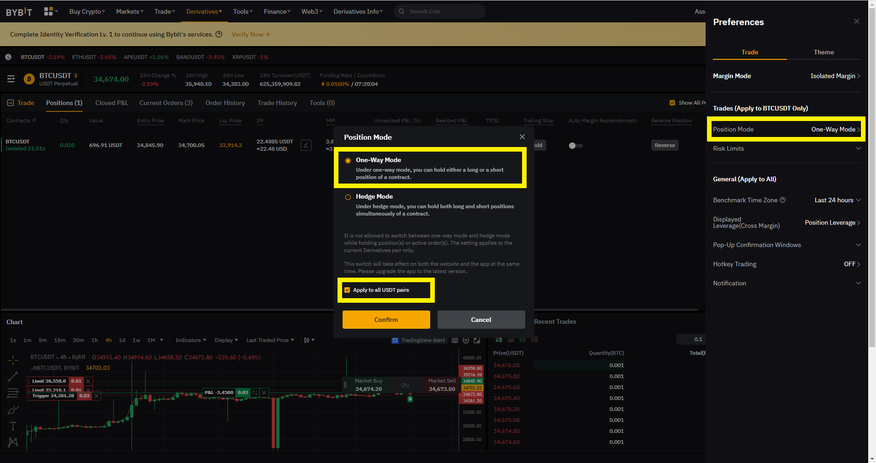Show sell-only order book view
This screenshot has width=876, height=463.
535,340
